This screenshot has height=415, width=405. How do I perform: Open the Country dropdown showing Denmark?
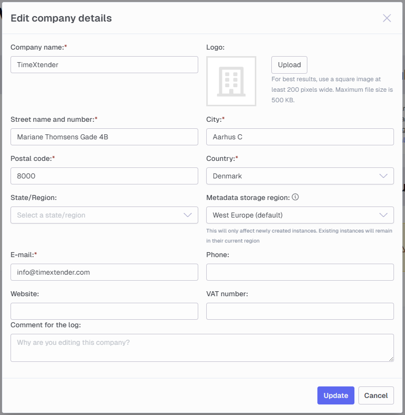(300, 176)
